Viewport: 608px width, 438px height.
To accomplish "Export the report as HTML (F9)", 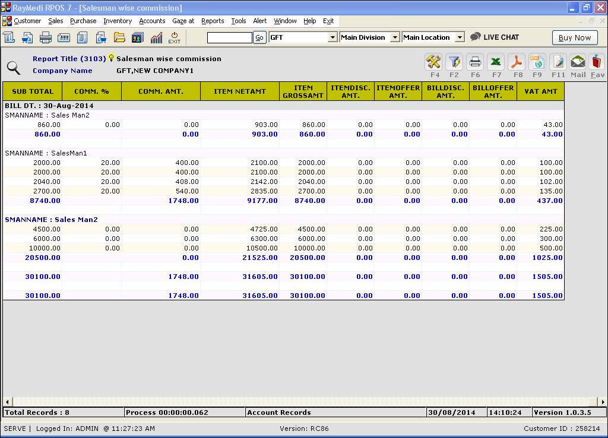I will pos(537,62).
